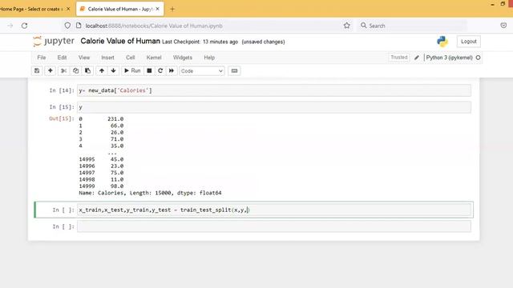Open the File menu
513x288 pixels.
click(x=42, y=58)
